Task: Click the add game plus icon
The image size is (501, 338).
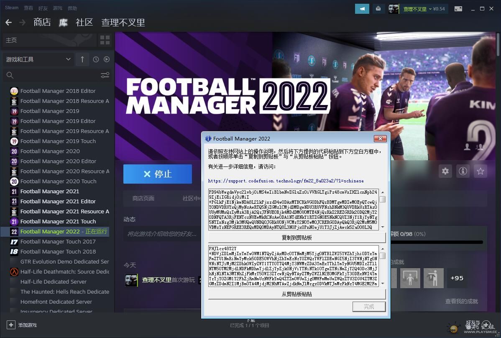Action: click(11, 325)
